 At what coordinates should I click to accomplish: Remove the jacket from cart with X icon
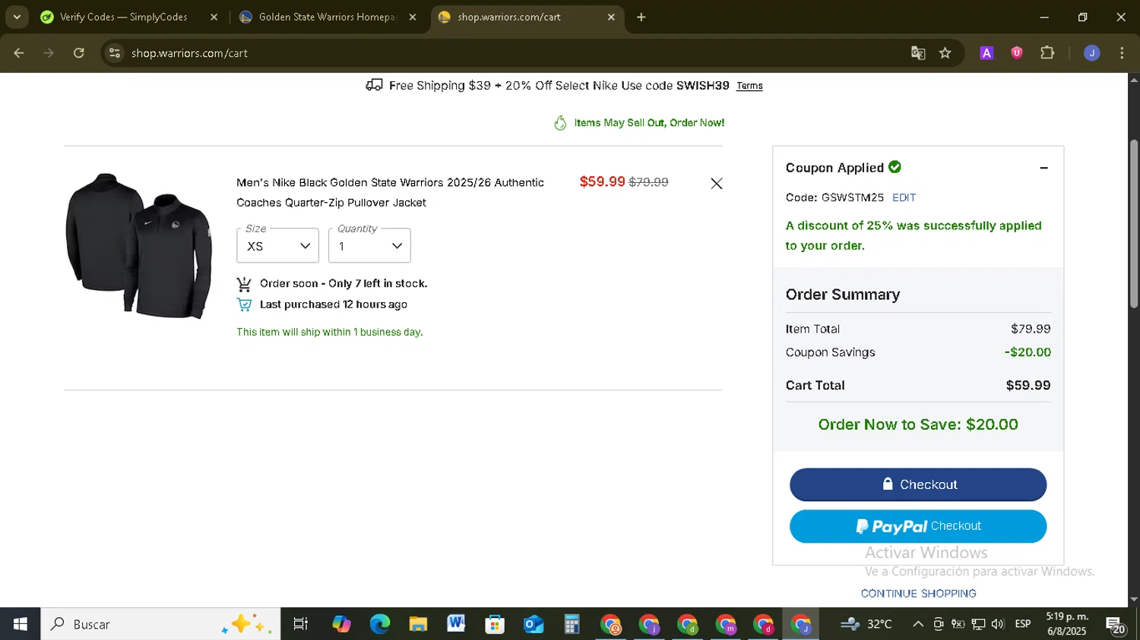[716, 184]
